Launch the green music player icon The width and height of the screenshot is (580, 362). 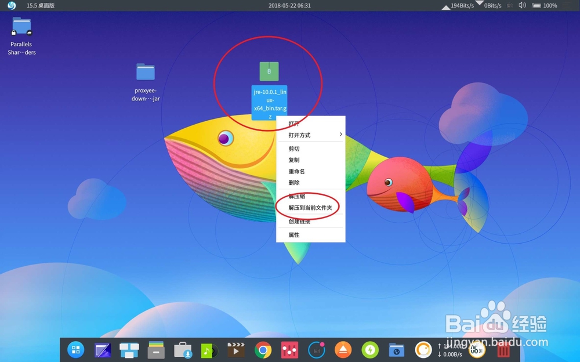point(209,350)
